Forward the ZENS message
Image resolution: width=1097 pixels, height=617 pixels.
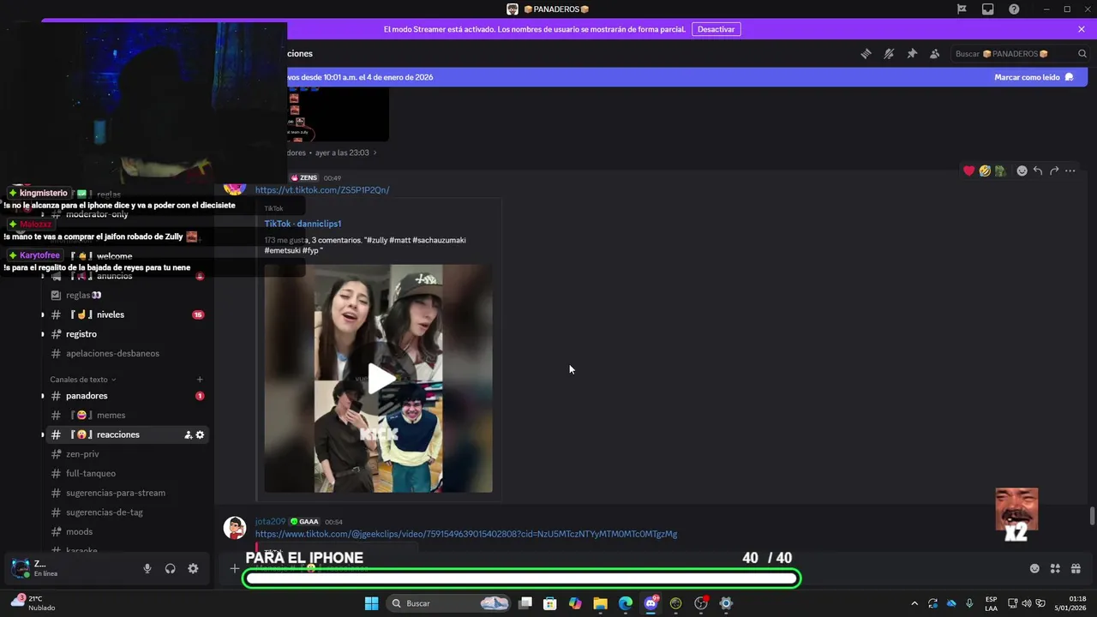point(1054,171)
